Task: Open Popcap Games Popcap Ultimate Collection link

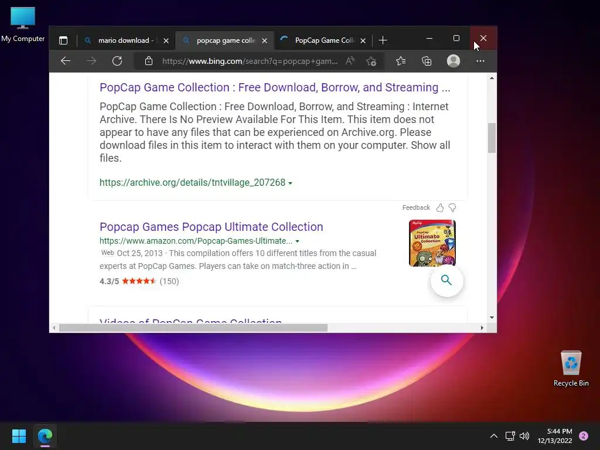Action: coord(211,227)
